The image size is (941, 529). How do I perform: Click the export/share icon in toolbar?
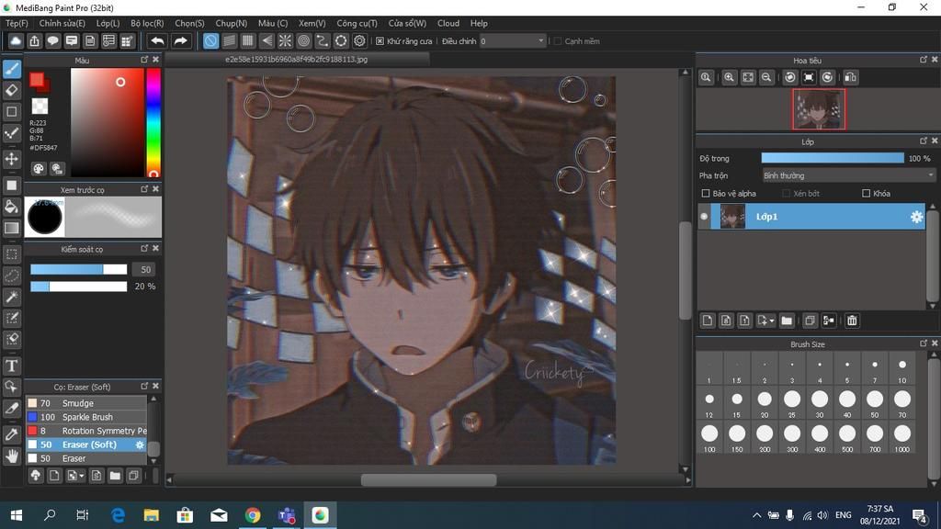tap(34, 40)
